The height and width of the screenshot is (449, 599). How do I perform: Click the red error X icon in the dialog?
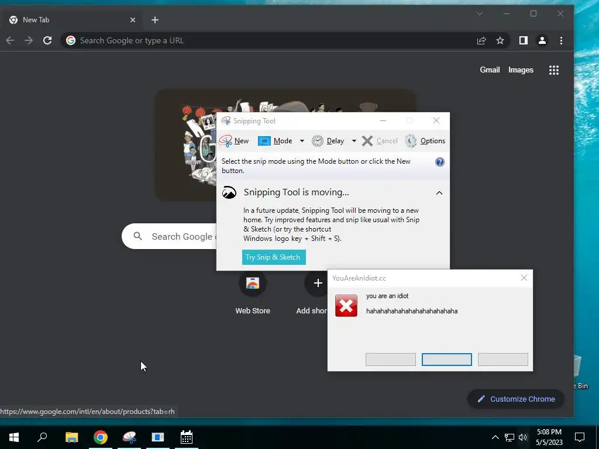[x=346, y=305]
